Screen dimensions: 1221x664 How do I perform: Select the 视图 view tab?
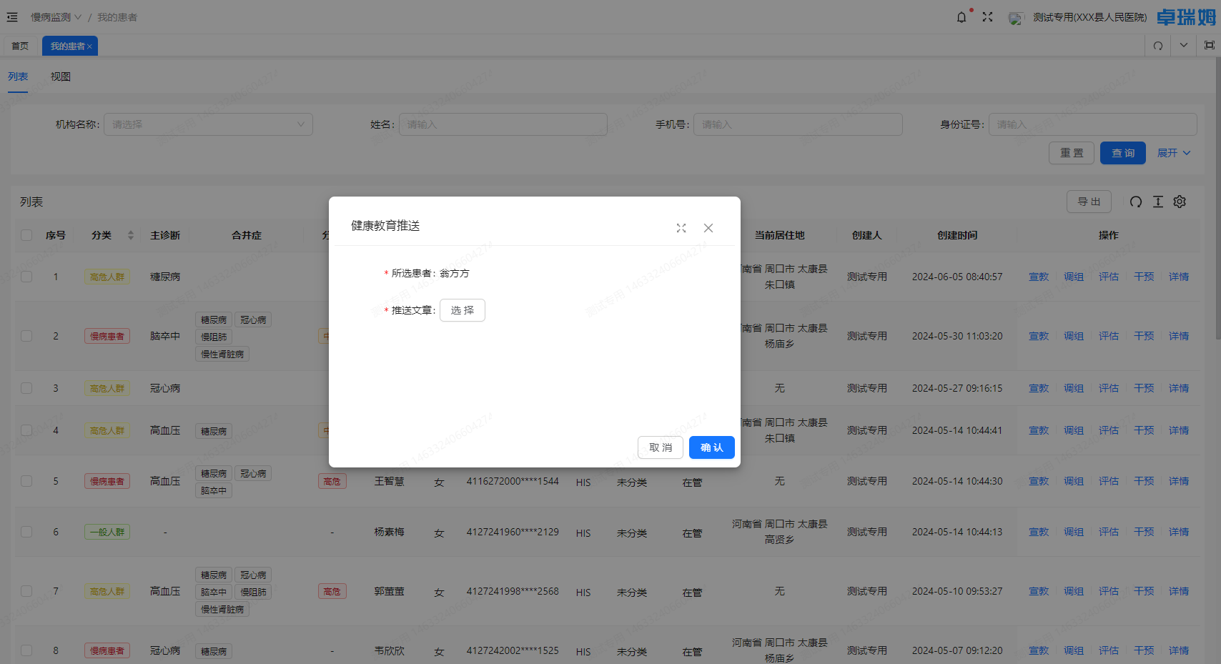click(61, 76)
